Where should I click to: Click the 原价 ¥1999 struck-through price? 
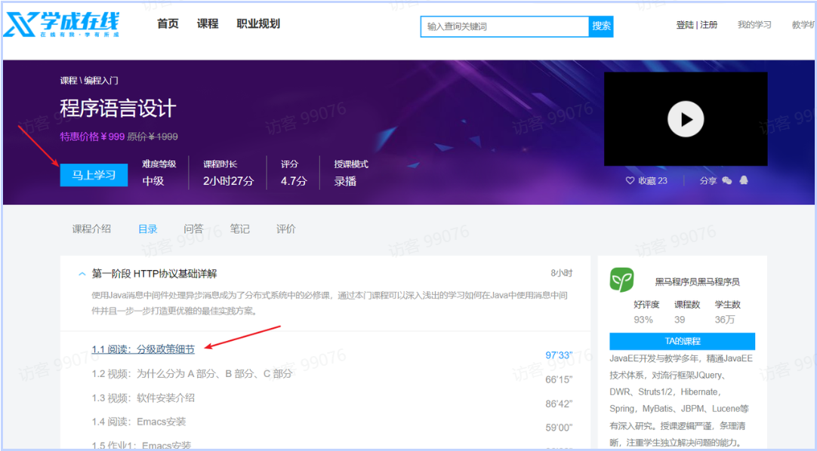pyautogui.click(x=153, y=137)
